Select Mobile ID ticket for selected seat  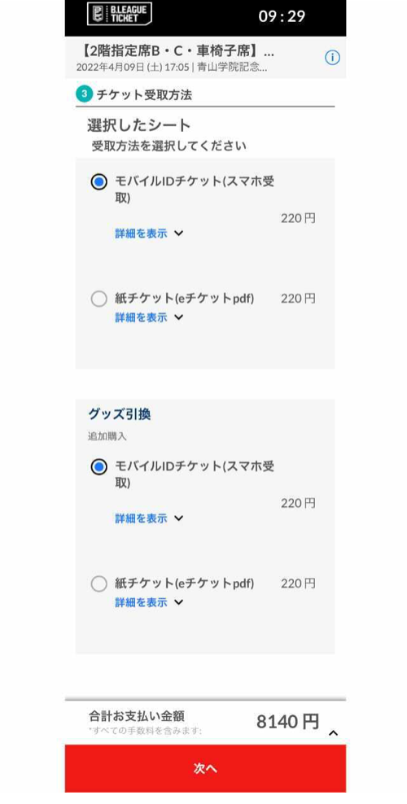tap(98, 182)
